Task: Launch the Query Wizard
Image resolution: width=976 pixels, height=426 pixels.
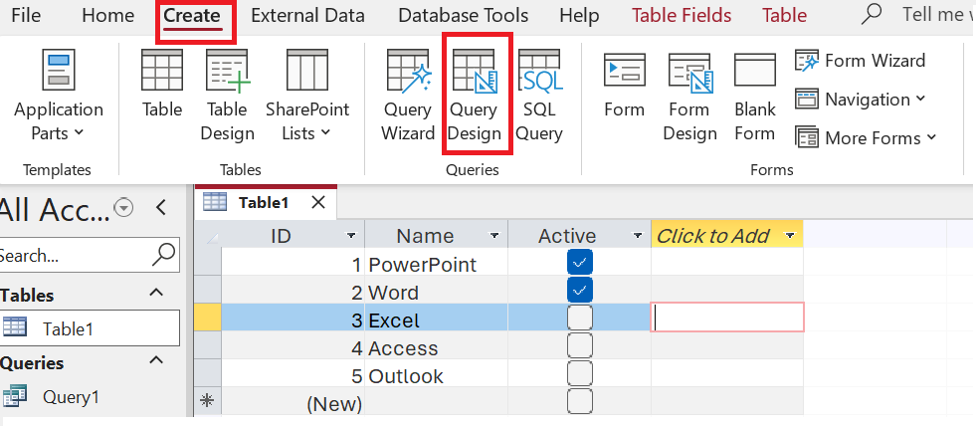Action: point(408,96)
